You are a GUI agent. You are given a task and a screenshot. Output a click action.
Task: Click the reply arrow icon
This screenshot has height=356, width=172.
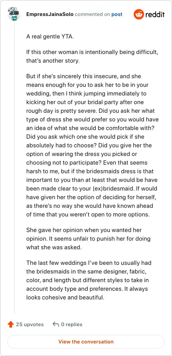55,324
